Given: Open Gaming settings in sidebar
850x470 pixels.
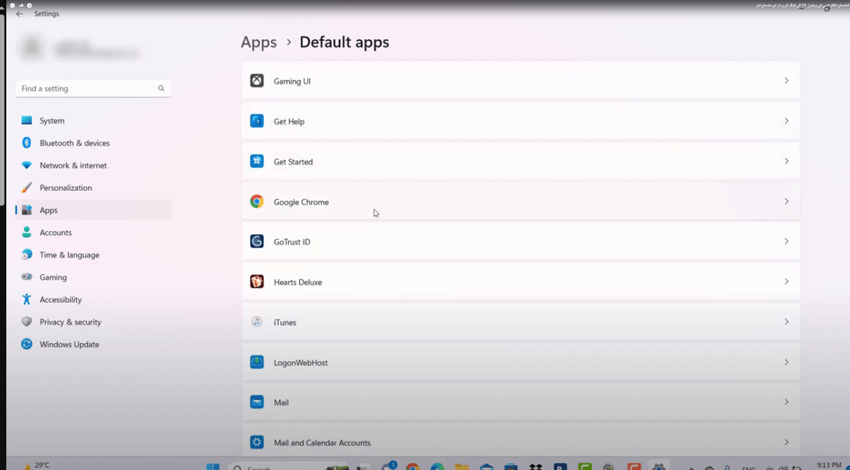Looking at the screenshot, I should (93, 277).
